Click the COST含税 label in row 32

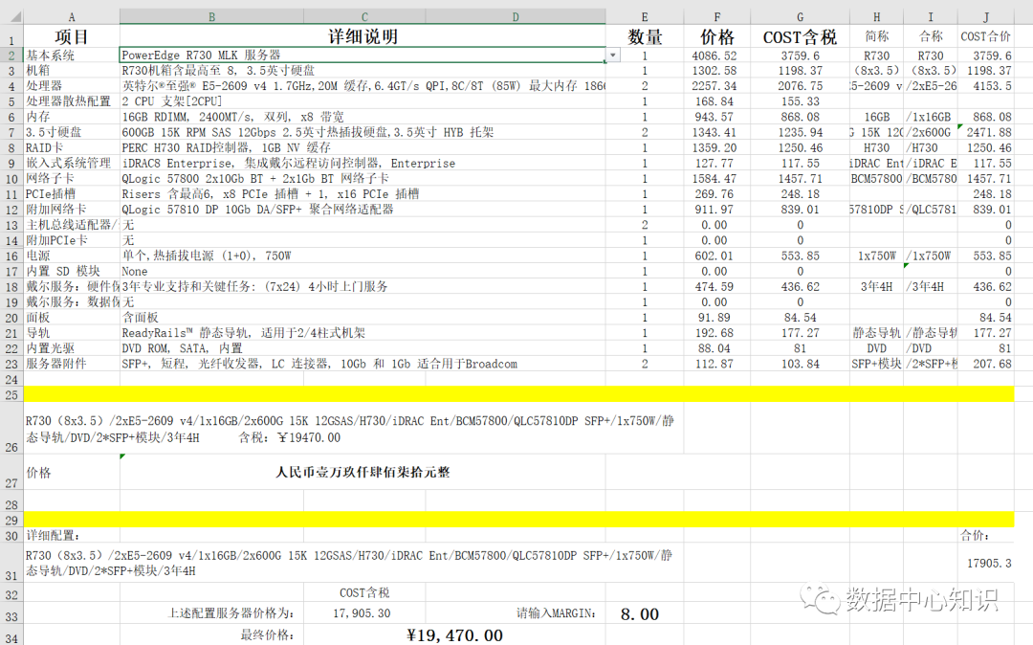(364, 593)
